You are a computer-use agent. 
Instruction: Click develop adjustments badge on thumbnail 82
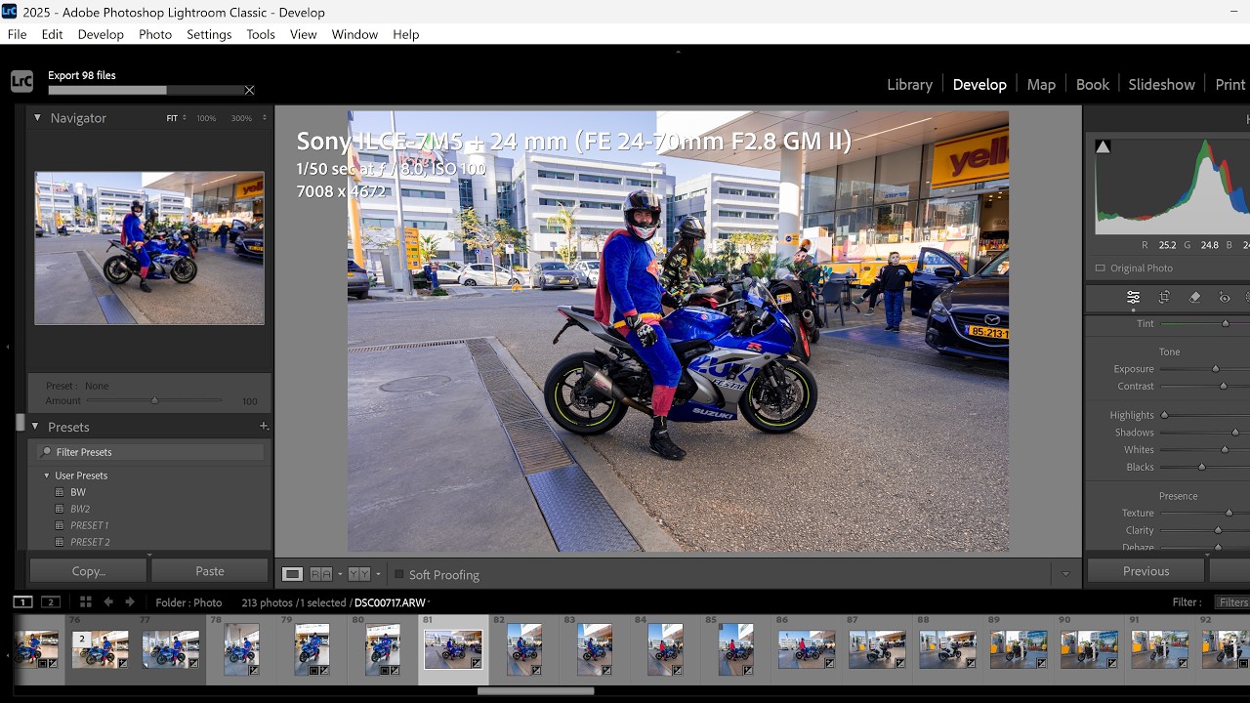pos(536,671)
